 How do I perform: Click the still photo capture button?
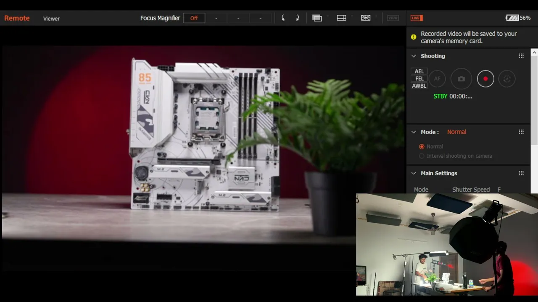tap(461, 79)
